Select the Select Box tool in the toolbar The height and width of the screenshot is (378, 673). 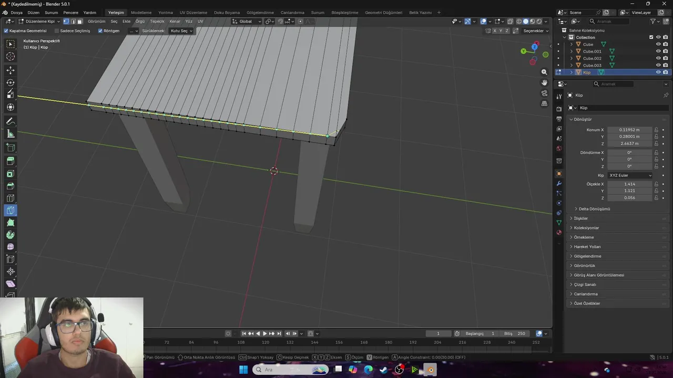click(11, 44)
